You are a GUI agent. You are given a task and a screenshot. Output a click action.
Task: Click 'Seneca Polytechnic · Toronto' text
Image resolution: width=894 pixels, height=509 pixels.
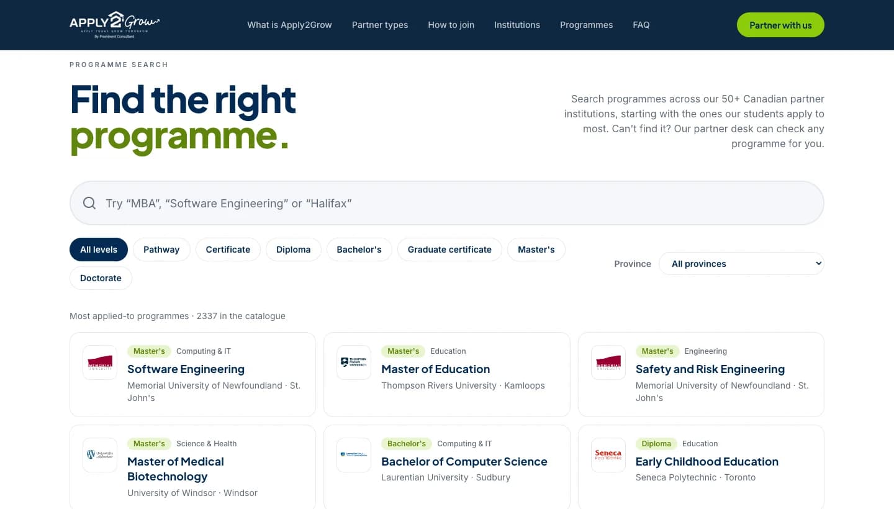[x=696, y=477]
